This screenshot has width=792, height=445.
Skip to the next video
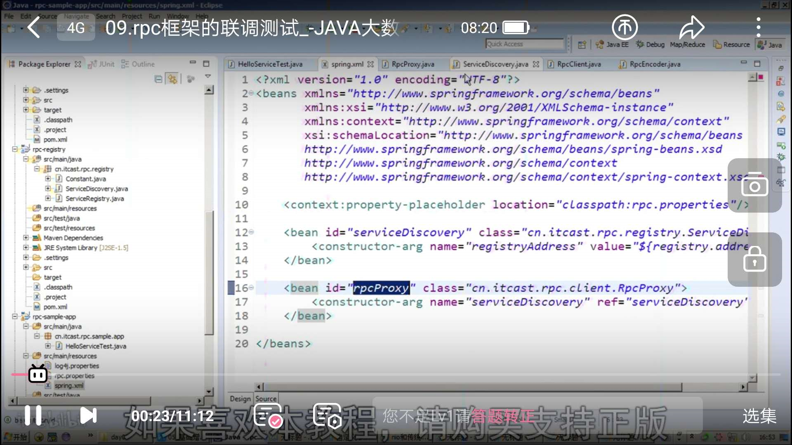click(x=88, y=415)
